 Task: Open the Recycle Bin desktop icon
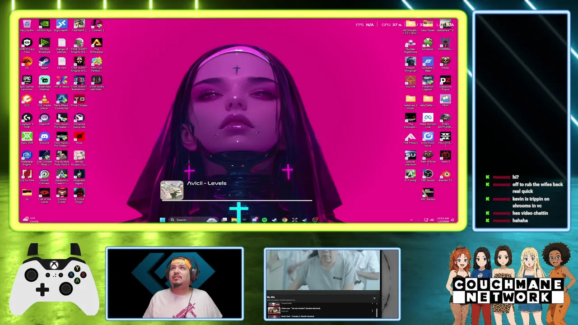pyautogui.click(x=27, y=25)
